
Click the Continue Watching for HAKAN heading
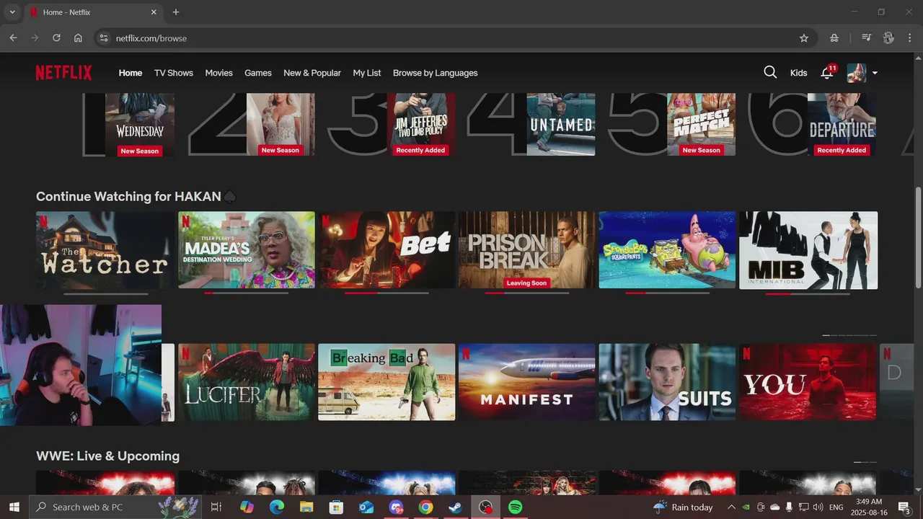tap(136, 197)
